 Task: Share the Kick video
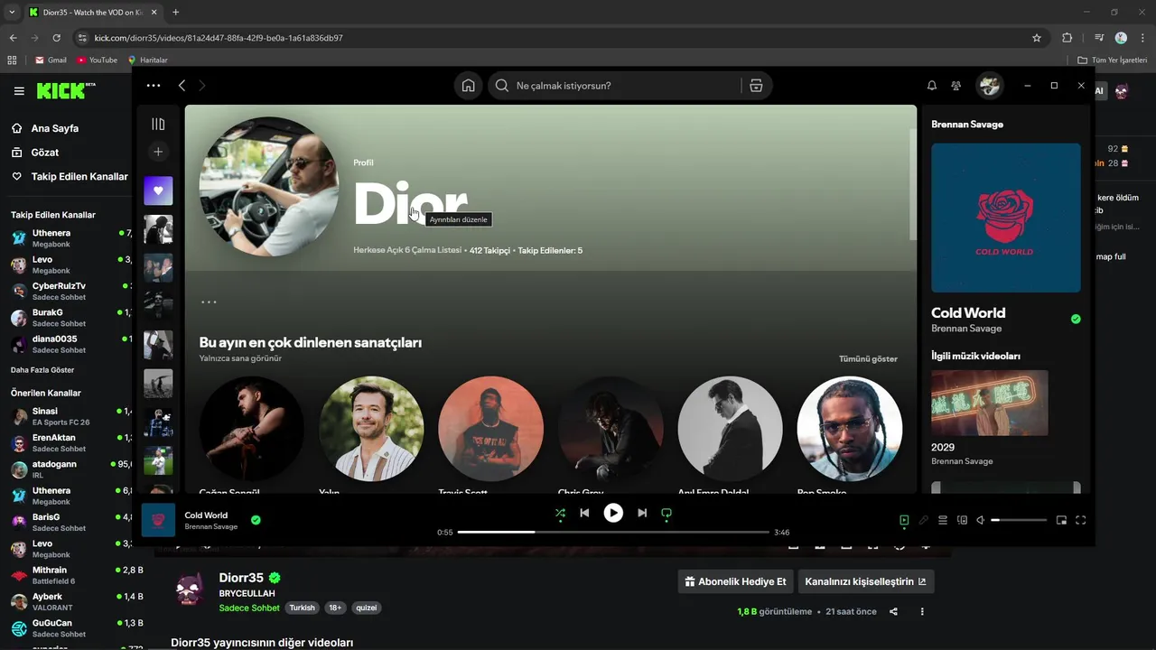pyautogui.click(x=893, y=611)
